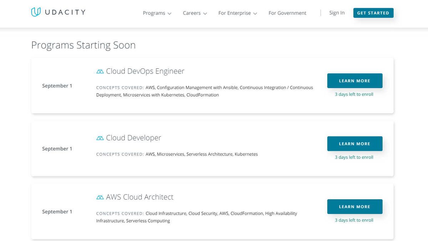This screenshot has height=241, width=428.
Task: Click the Udacity logo icon
Action: pyautogui.click(x=35, y=12)
